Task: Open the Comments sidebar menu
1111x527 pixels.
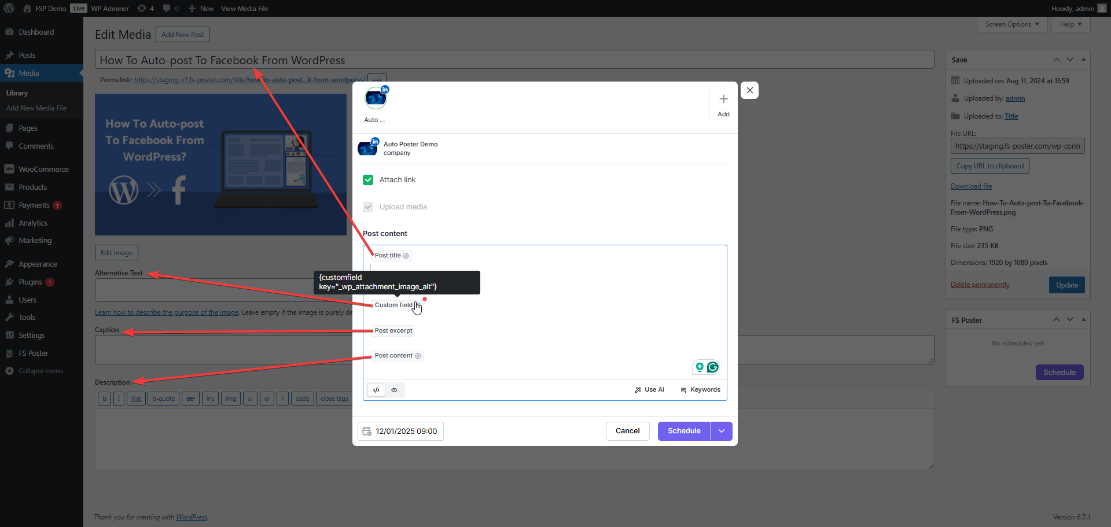Action: click(42, 146)
